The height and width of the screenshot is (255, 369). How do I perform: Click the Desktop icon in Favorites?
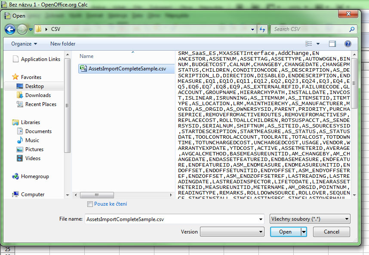(20, 86)
